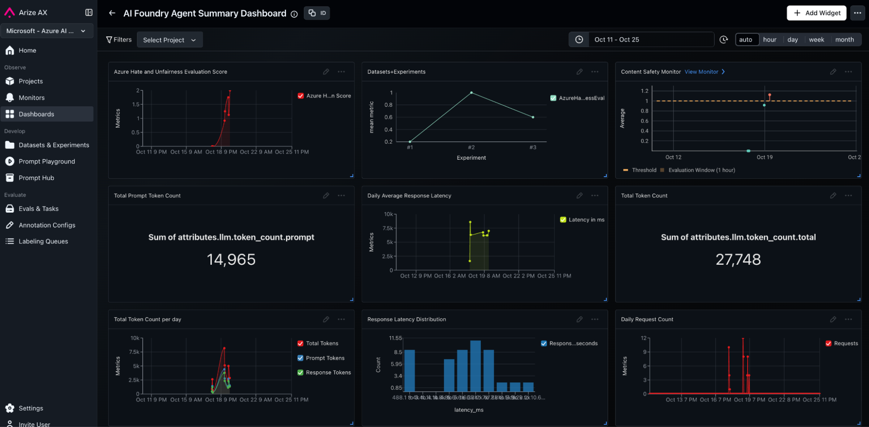Click the refresh time range icon
This screenshot has width=869, height=427.
724,39
